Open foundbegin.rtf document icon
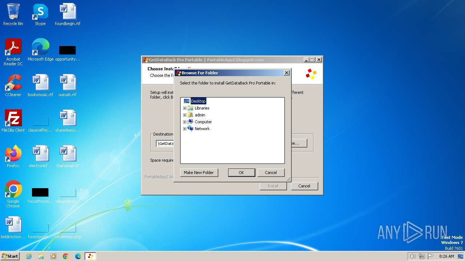The width and height of the screenshot is (465, 261). point(68,14)
